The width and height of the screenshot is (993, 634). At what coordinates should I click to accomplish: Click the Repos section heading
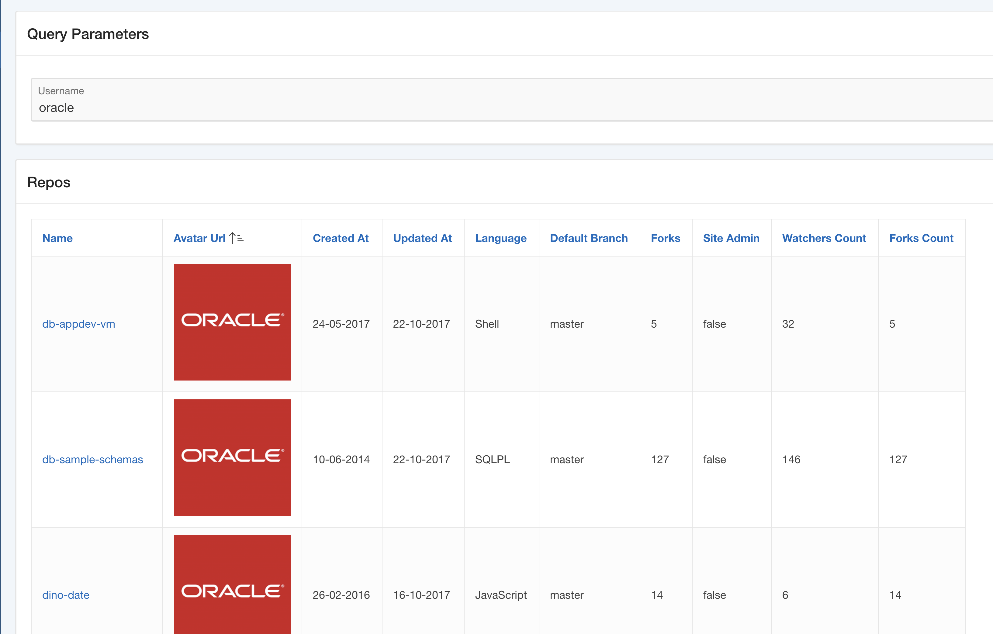[49, 182]
